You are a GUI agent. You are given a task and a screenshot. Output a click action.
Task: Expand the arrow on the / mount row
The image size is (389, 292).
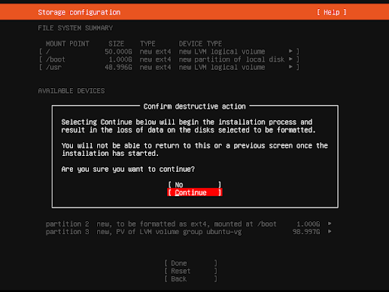click(290, 51)
